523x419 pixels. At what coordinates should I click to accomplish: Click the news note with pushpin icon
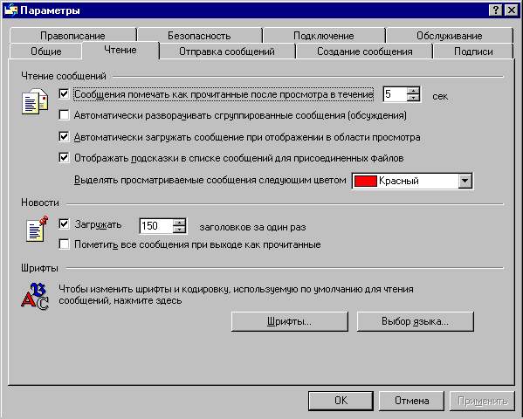click(37, 229)
